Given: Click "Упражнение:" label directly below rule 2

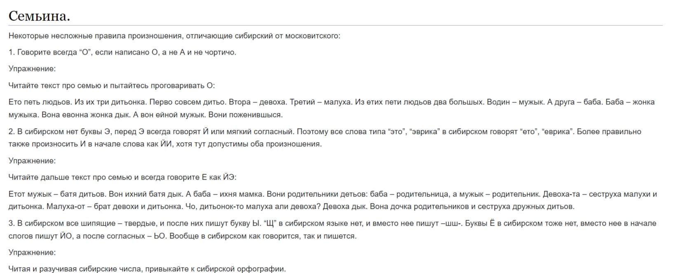Looking at the screenshot, I should pyautogui.click(x=32, y=161).
